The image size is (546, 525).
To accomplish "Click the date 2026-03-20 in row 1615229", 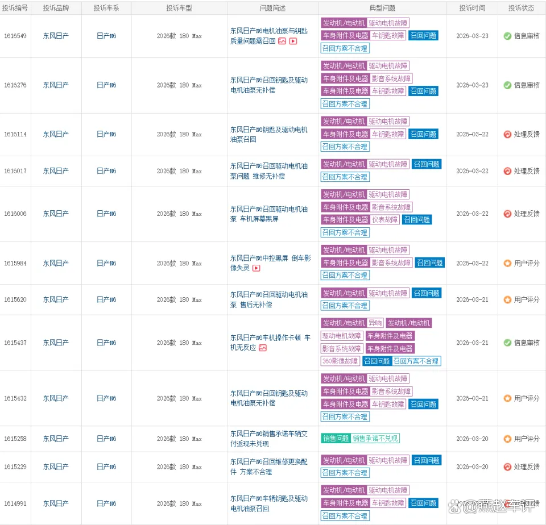I will (472, 467).
